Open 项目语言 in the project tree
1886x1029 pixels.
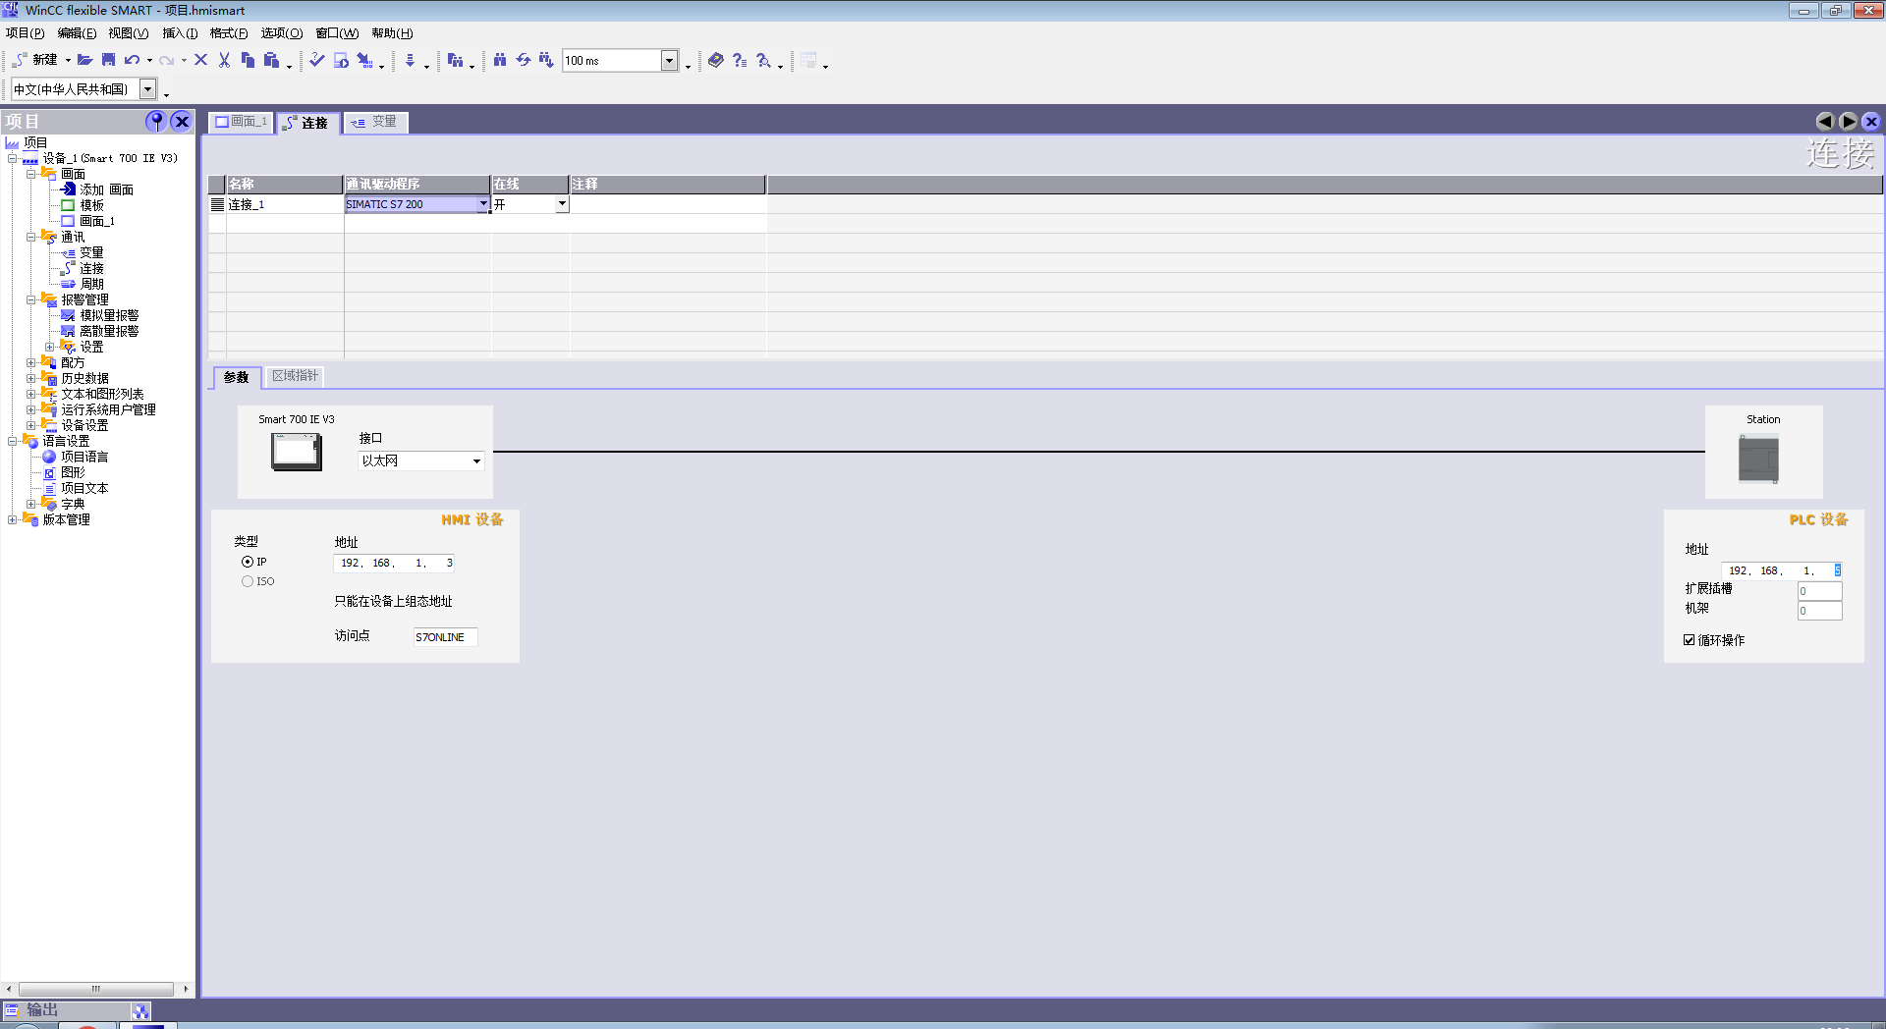84,457
